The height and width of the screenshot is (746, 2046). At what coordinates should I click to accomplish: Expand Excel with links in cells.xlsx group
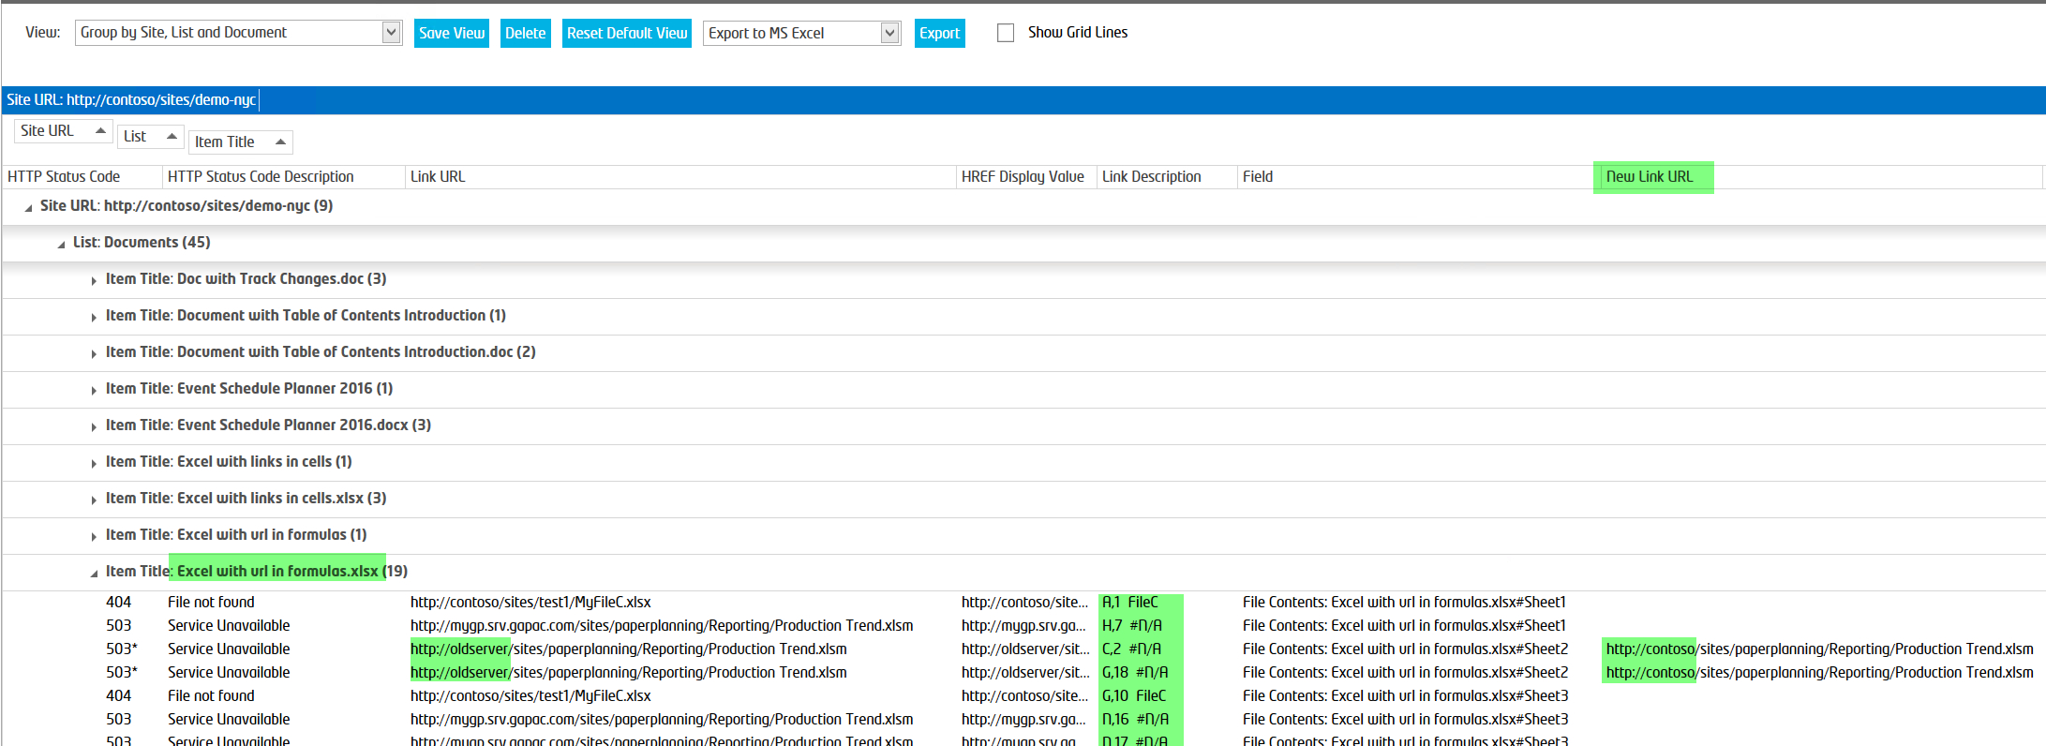point(94,500)
